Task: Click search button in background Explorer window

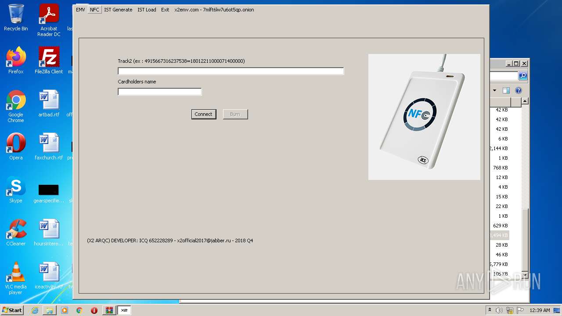Action: pyautogui.click(x=523, y=76)
